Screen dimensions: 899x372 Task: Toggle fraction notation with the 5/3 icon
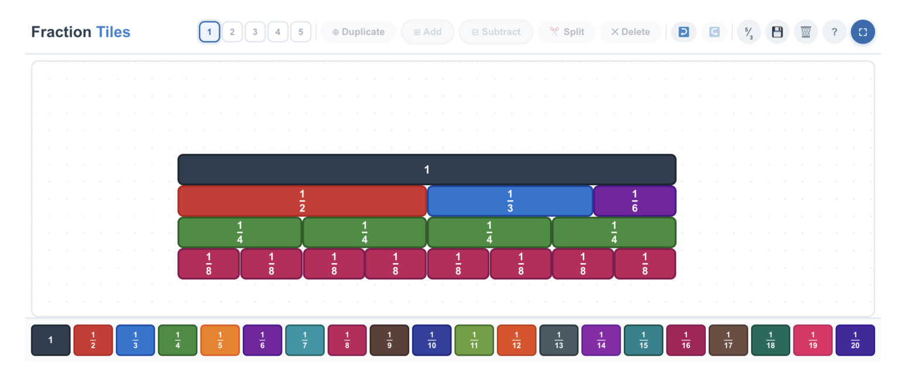(x=749, y=32)
